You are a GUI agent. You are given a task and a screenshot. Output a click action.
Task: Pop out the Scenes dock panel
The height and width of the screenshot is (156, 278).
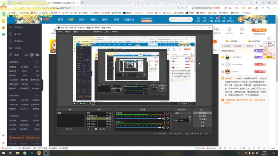84,110
